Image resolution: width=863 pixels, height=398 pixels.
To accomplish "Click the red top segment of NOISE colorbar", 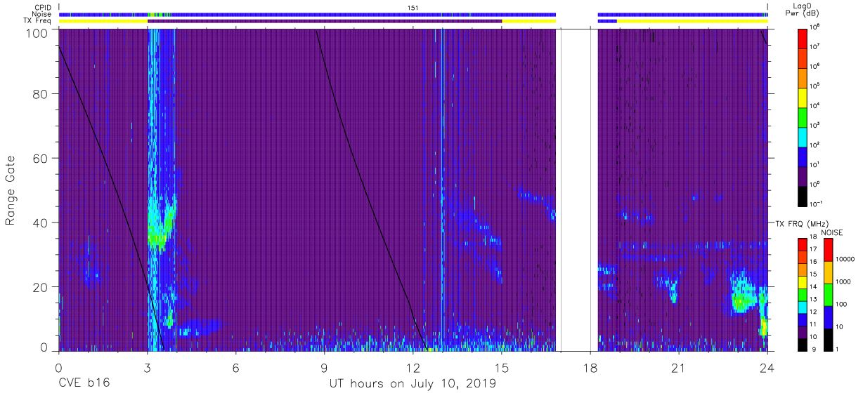I will coord(828,250).
